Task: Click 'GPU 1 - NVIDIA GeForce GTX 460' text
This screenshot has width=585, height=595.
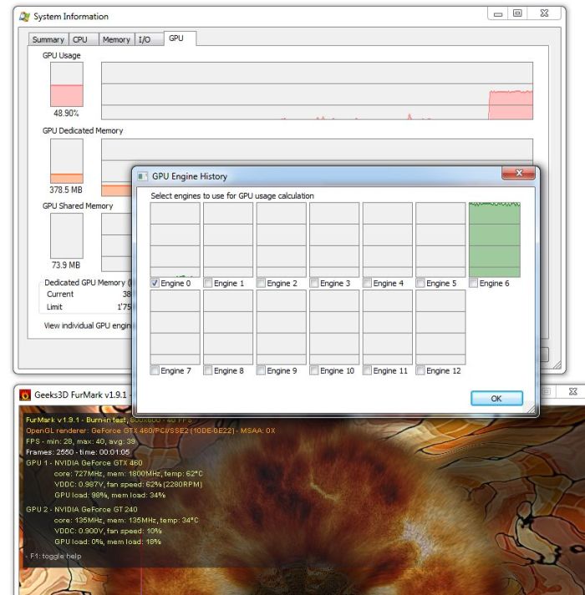Action: (84, 463)
